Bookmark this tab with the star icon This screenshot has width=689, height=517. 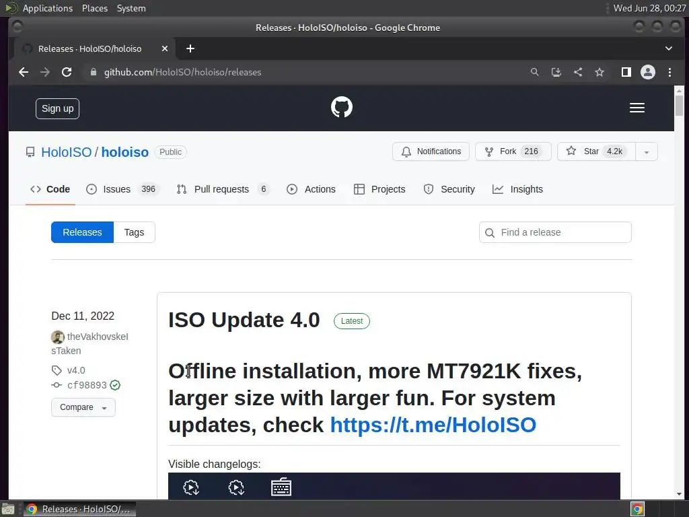[600, 72]
